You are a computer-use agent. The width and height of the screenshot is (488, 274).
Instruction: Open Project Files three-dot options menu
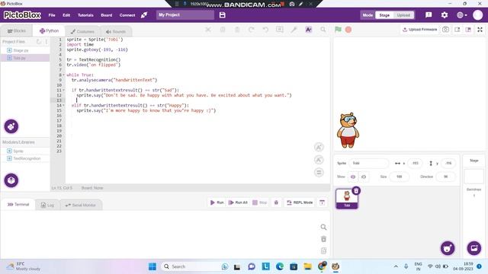[47, 41]
